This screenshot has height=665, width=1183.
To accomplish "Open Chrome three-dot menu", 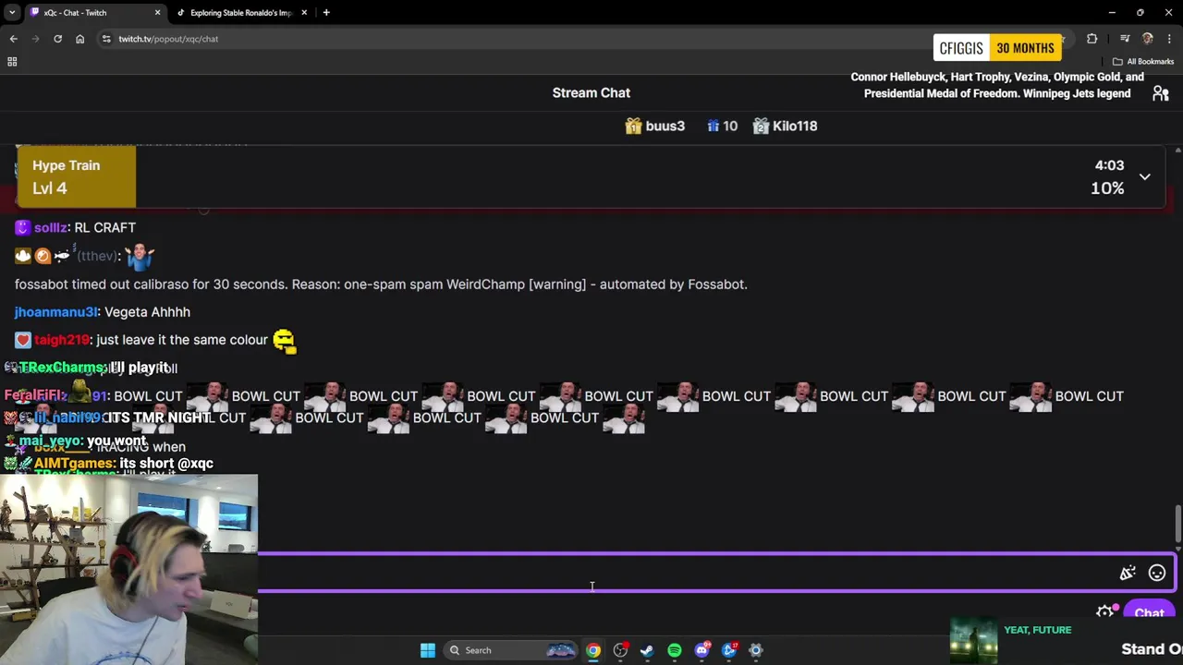I will click(1169, 39).
